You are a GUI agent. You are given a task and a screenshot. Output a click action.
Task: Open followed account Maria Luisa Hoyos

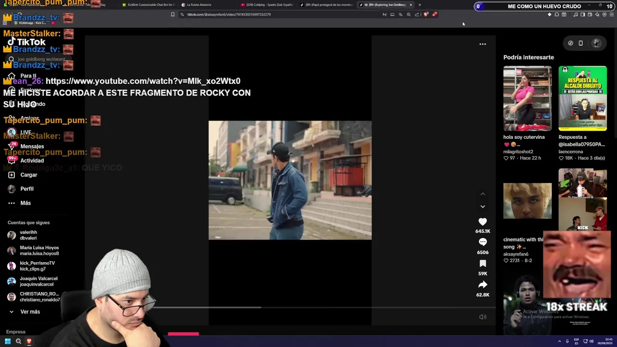click(33, 251)
